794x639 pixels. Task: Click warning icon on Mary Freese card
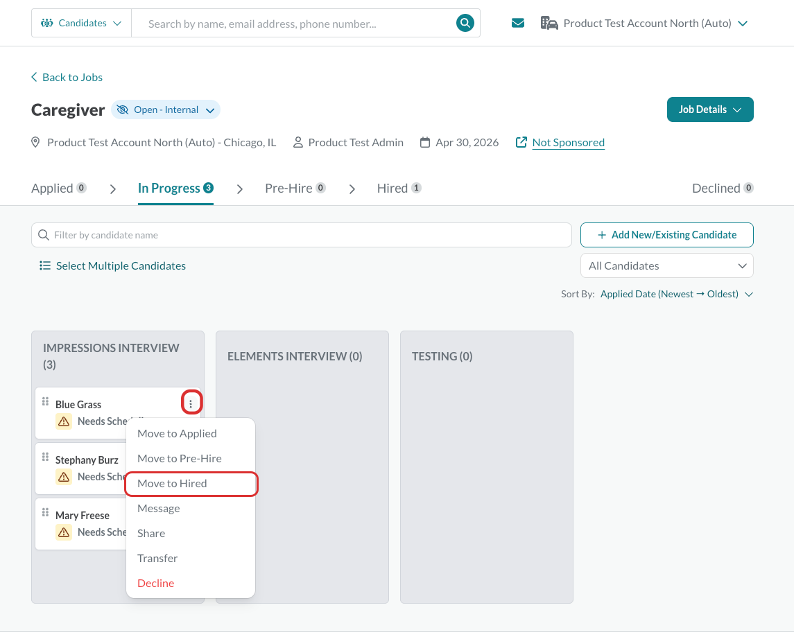click(64, 532)
